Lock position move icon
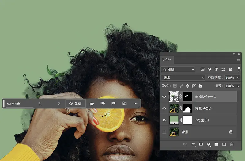Screen dimensions: 245x161 pyautogui.click(x=187, y=86)
